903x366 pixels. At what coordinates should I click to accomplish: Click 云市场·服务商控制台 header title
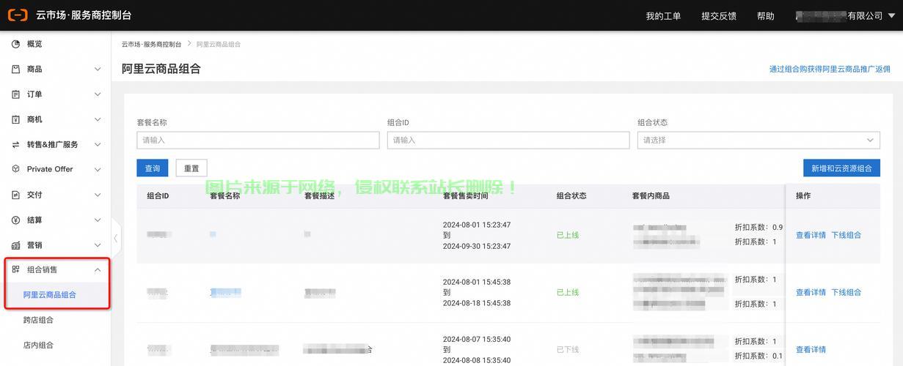[x=84, y=15]
